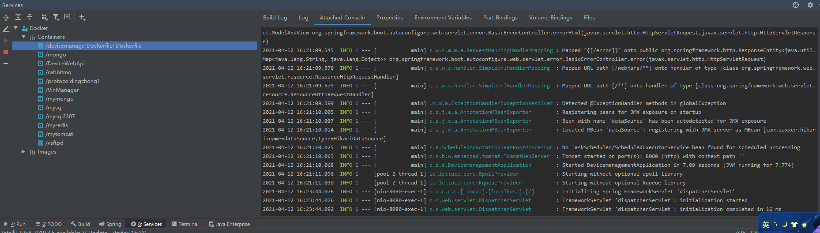This screenshot has width=820, height=233.
Task: Click the Open in New Tab icon
Action: (67, 17)
